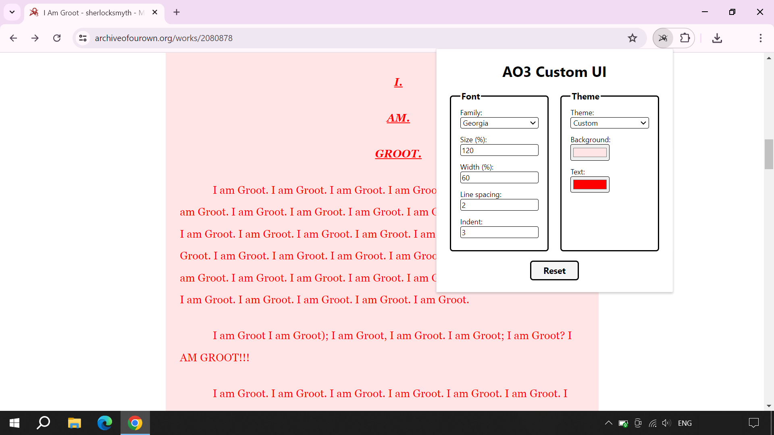Open the Downloads panel

coord(717,38)
